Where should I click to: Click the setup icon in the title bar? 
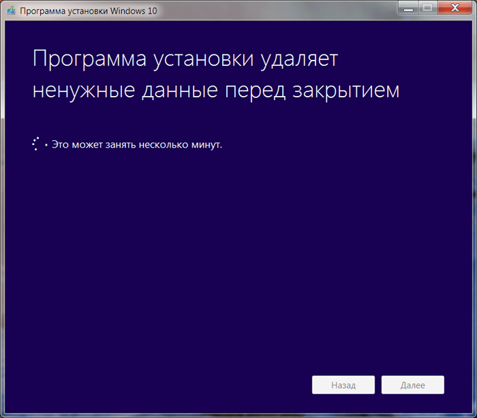[11, 11]
